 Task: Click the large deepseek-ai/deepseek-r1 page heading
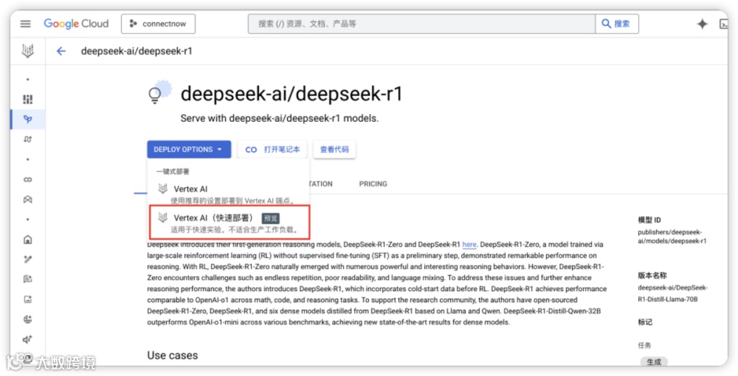point(292,94)
